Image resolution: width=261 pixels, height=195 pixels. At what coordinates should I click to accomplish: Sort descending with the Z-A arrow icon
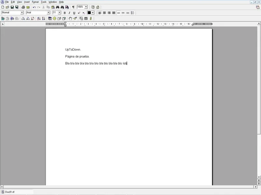click(43, 19)
